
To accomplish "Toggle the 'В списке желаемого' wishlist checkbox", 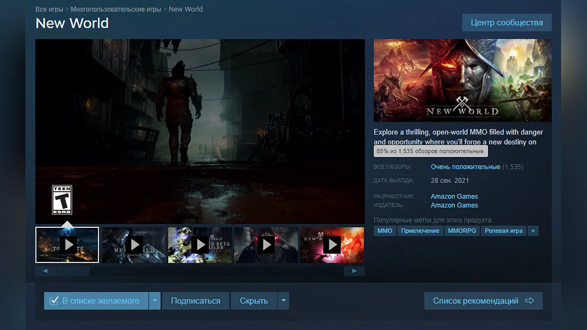I will (54, 301).
